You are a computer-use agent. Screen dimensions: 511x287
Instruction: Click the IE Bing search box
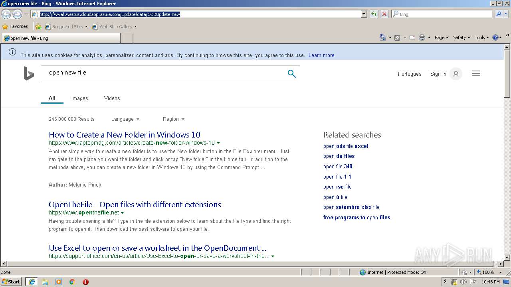coord(442,14)
